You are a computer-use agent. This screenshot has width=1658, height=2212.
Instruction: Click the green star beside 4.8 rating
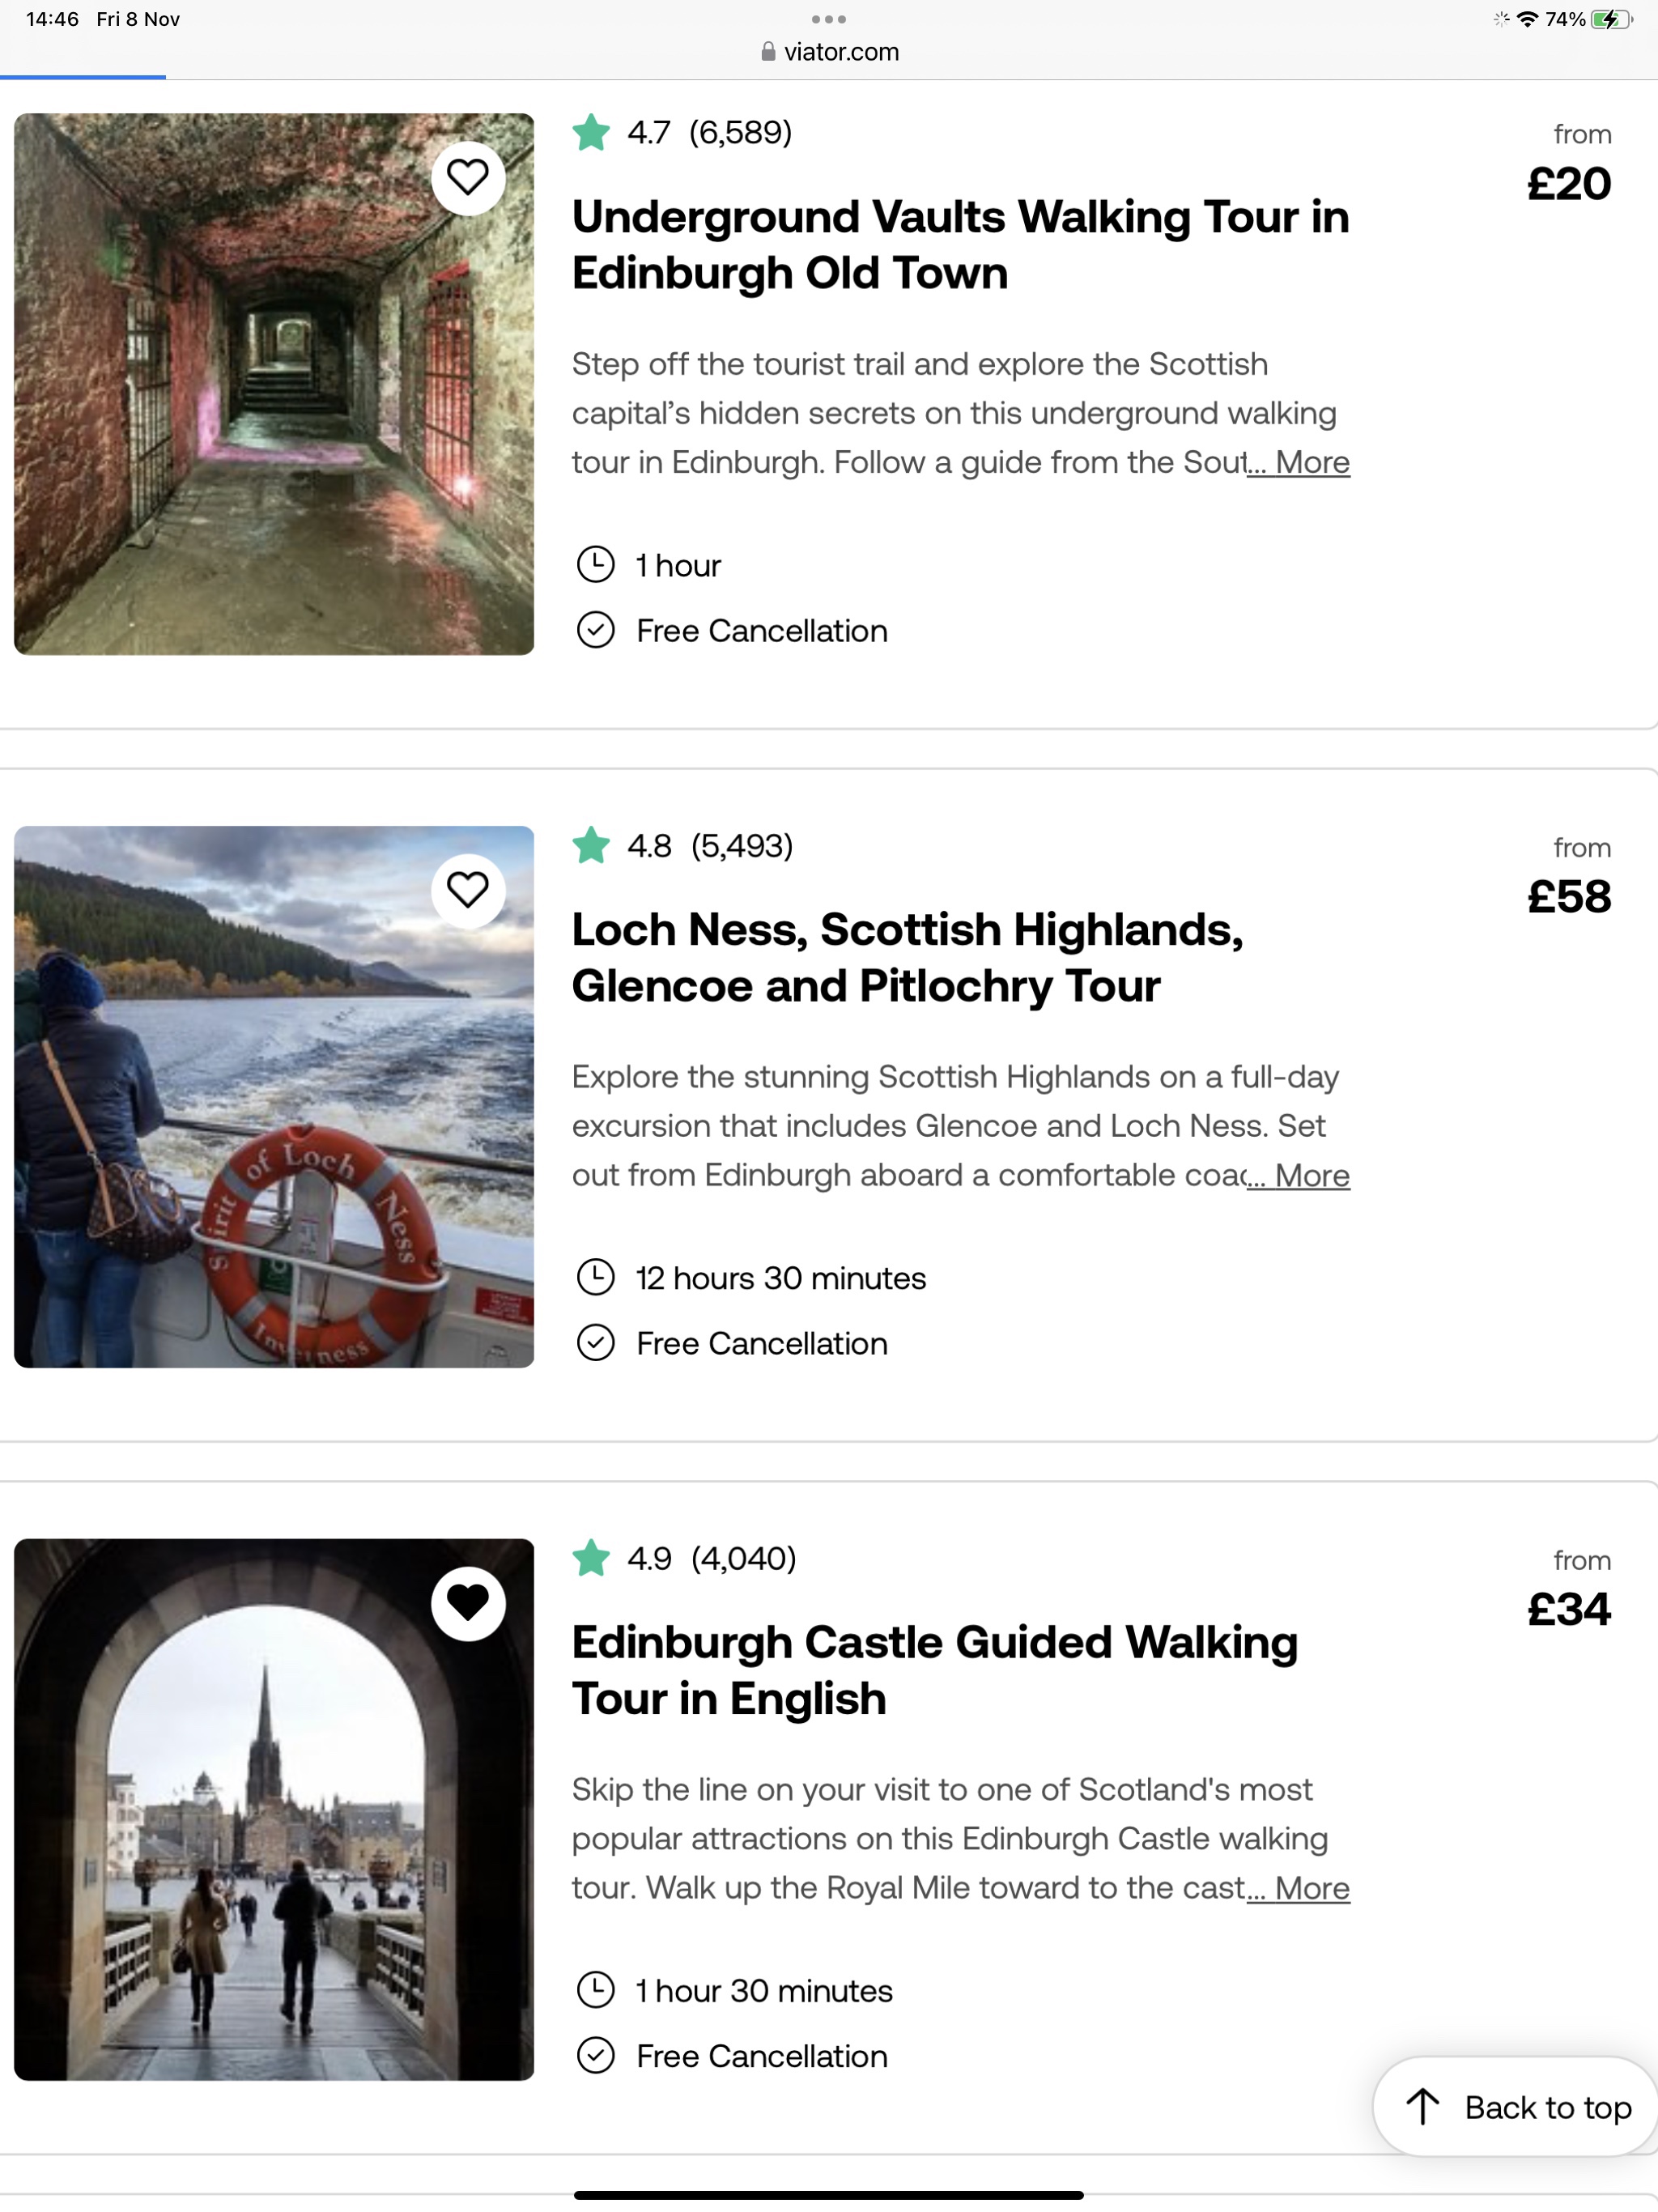point(592,846)
